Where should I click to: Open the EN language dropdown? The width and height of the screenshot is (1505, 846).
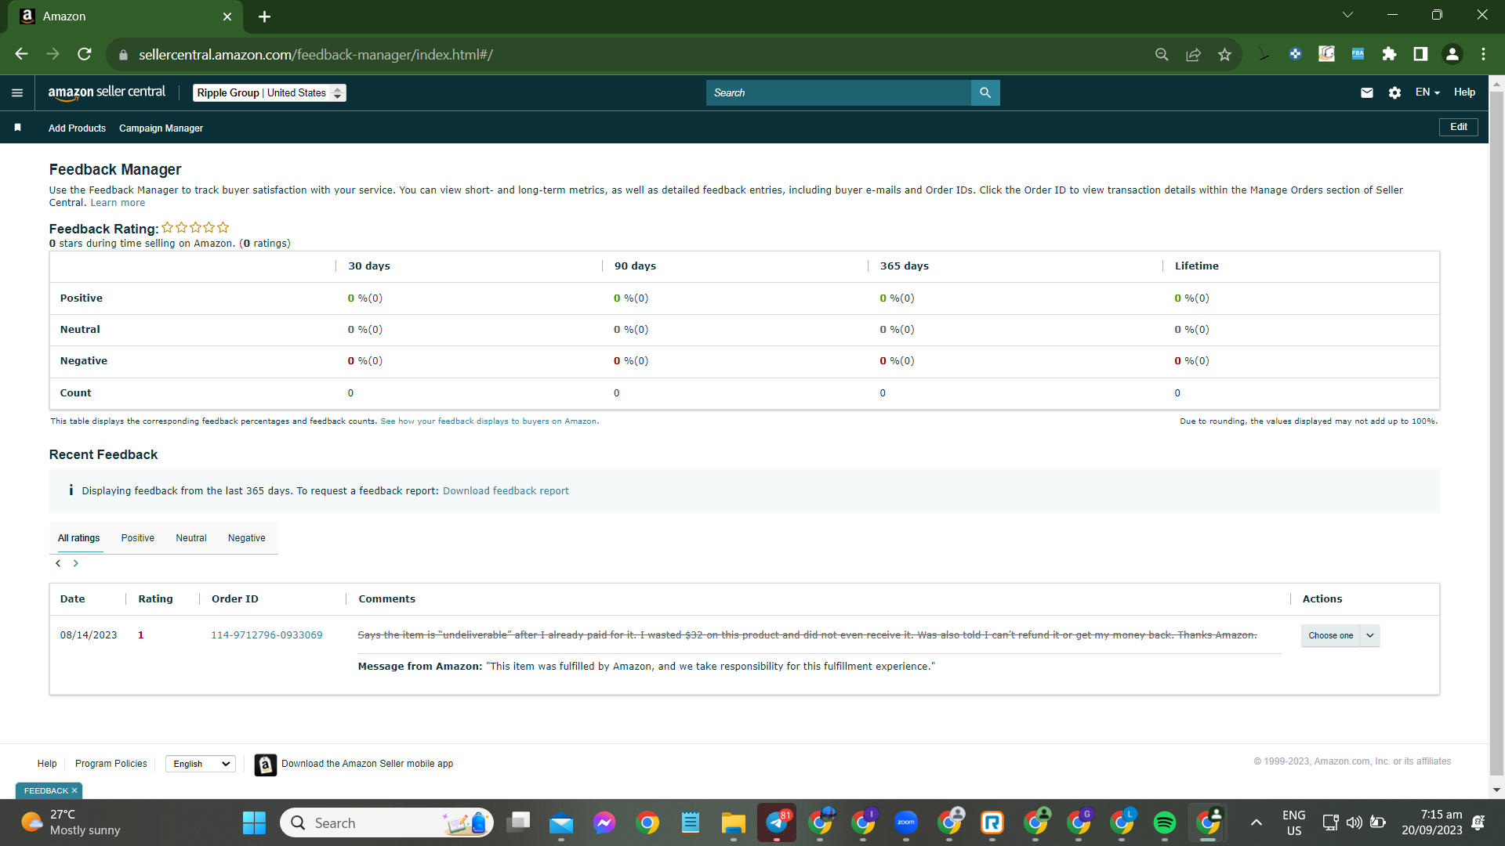(x=1427, y=92)
